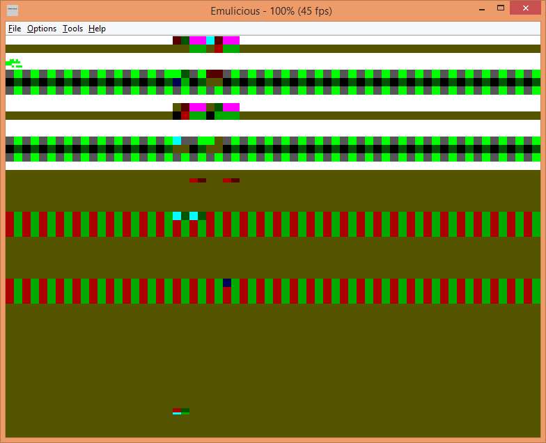This screenshot has width=546, height=443.
Task: Maximize the Emulicious window
Action: coord(501,8)
